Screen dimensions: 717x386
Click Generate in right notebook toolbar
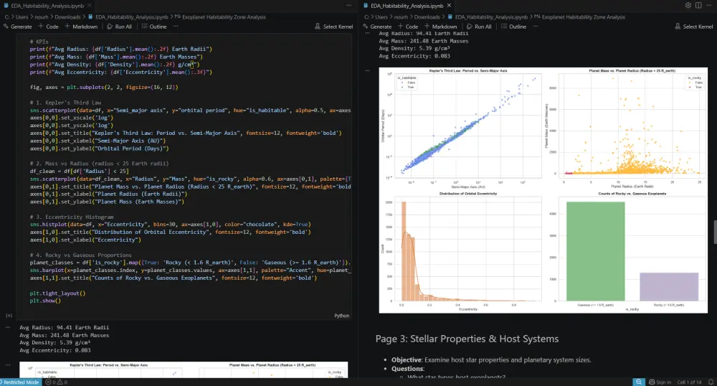(377, 27)
